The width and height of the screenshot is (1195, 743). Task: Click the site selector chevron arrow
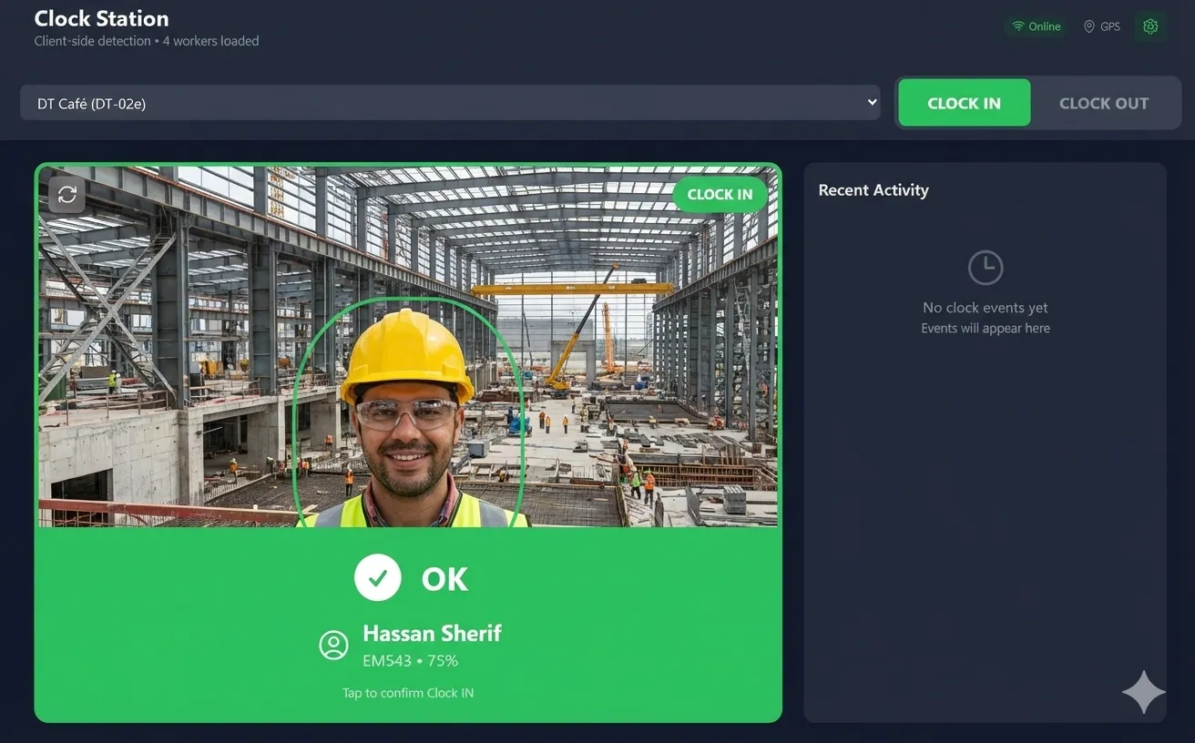[870, 102]
